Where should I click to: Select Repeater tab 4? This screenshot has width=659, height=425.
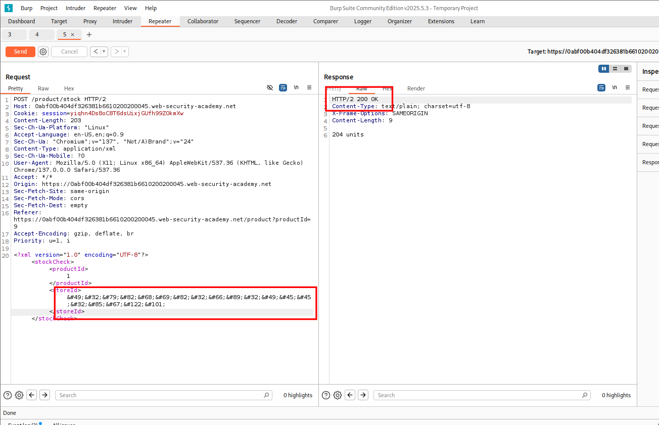[41, 34]
